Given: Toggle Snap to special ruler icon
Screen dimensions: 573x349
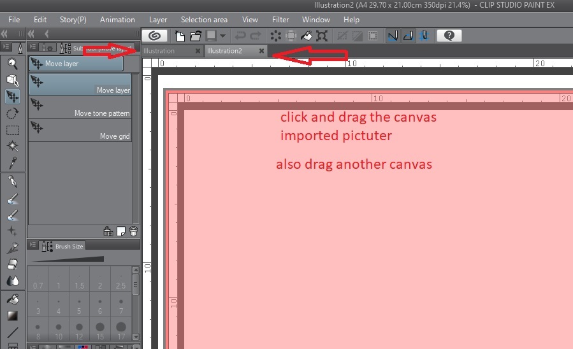Looking at the screenshot, I should (x=409, y=36).
